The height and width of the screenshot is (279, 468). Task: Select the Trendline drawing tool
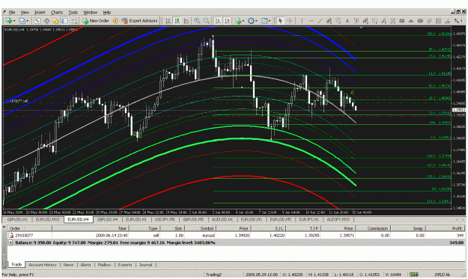tap(320, 20)
